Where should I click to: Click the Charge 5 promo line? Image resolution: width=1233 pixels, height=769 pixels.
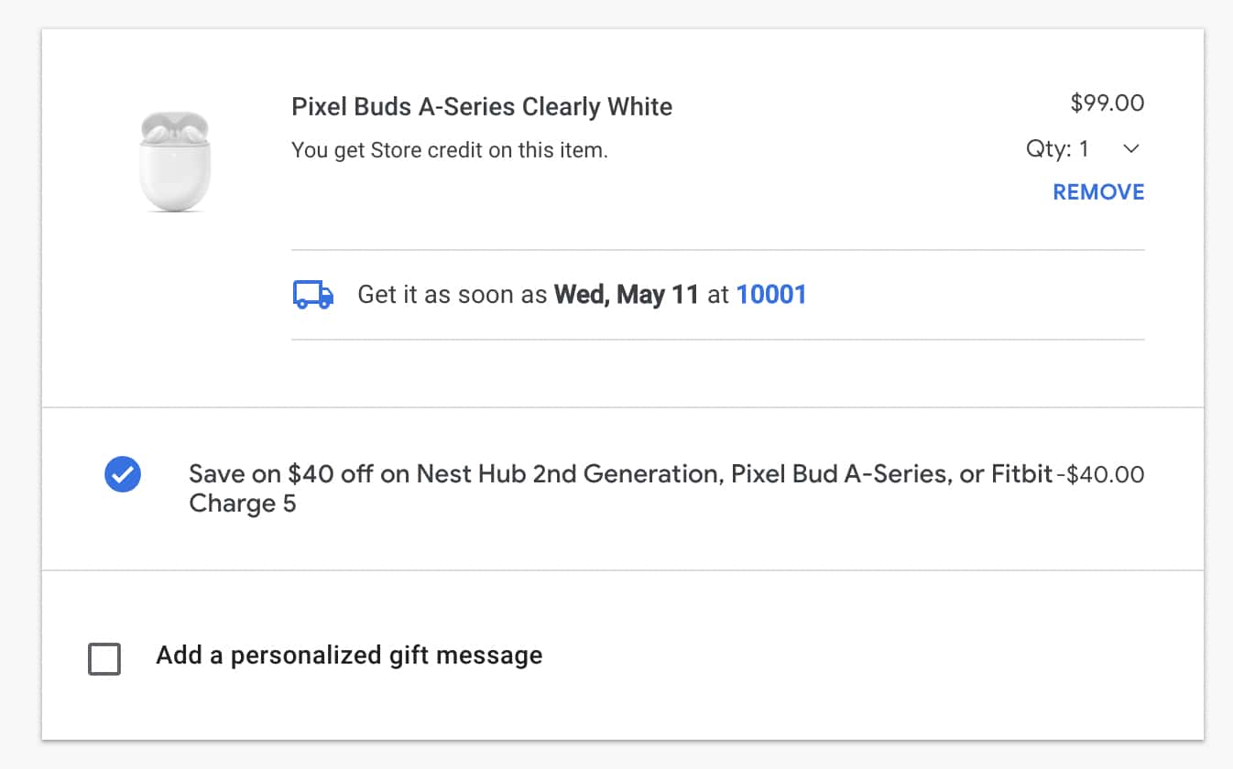[x=243, y=504]
